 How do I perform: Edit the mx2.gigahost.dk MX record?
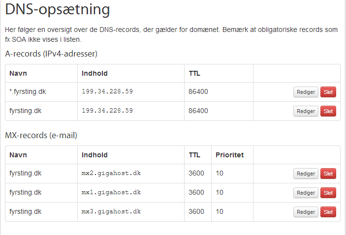[306, 174]
